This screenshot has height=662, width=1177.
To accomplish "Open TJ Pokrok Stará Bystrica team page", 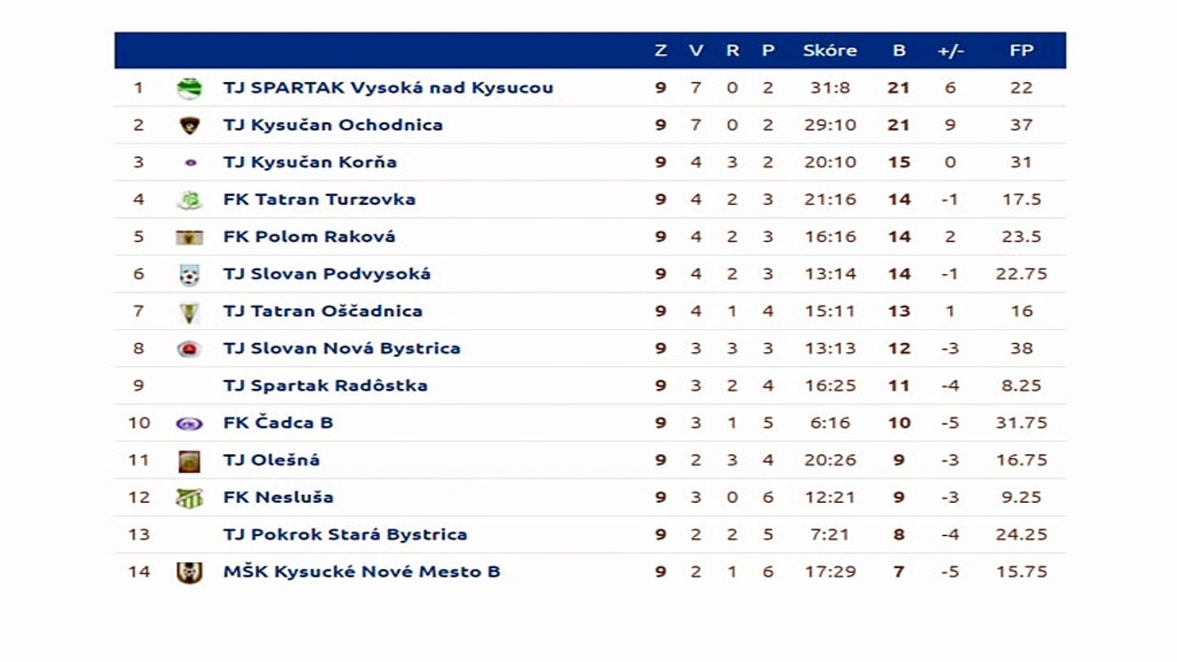I will [x=346, y=534].
